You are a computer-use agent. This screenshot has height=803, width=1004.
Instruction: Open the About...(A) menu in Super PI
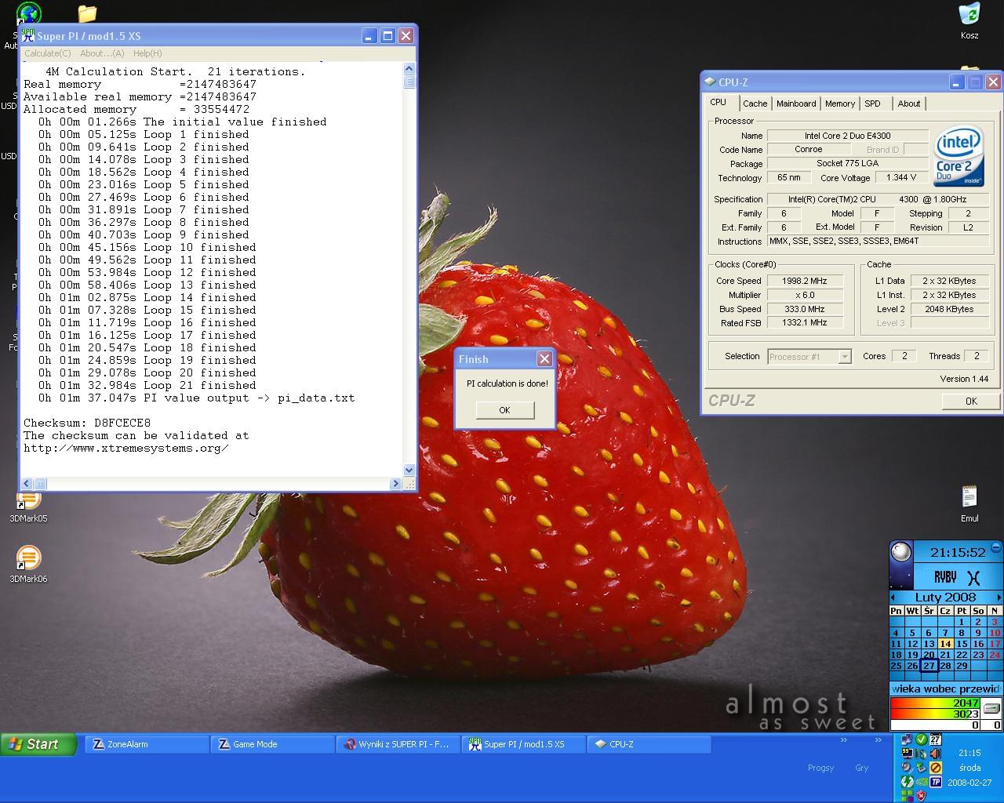click(x=102, y=53)
